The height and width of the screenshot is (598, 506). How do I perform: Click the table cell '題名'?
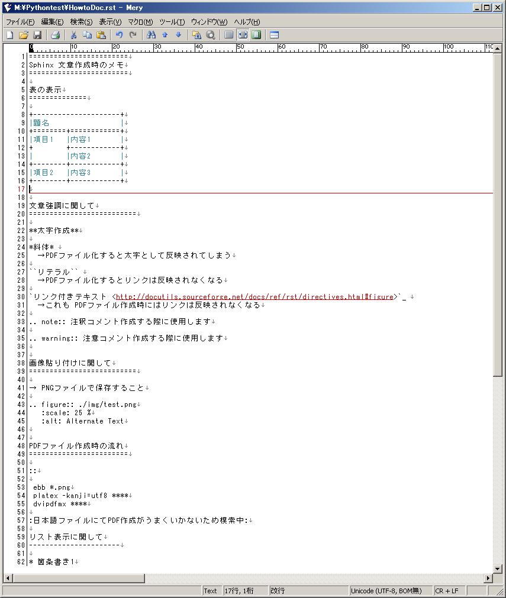click(41, 123)
